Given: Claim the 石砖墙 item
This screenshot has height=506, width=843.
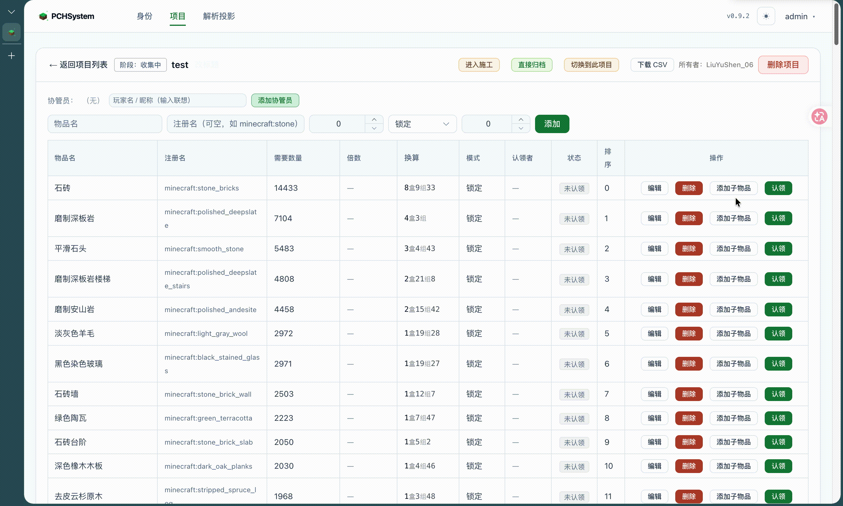Looking at the screenshot, I should 778,394.
